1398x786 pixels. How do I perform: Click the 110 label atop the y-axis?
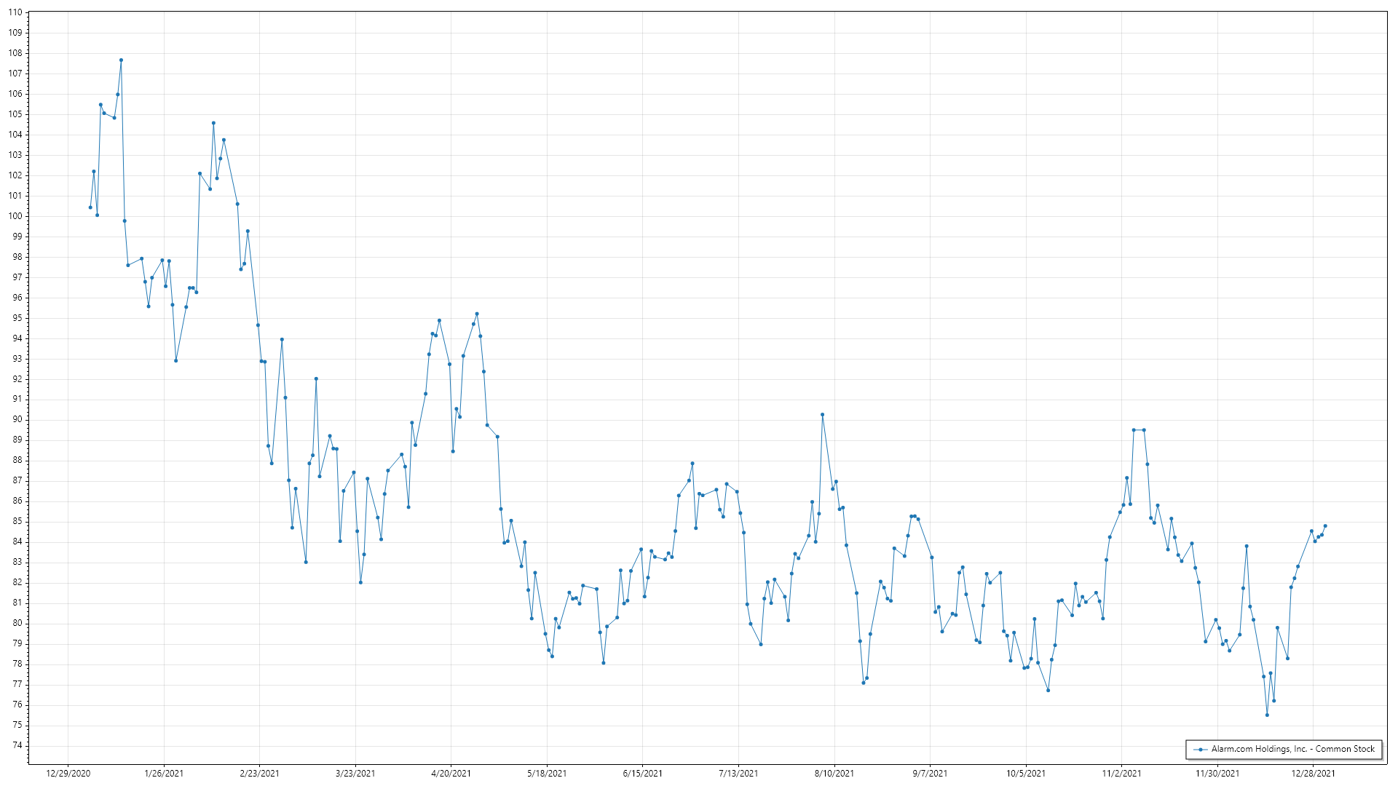pos(15,12)
